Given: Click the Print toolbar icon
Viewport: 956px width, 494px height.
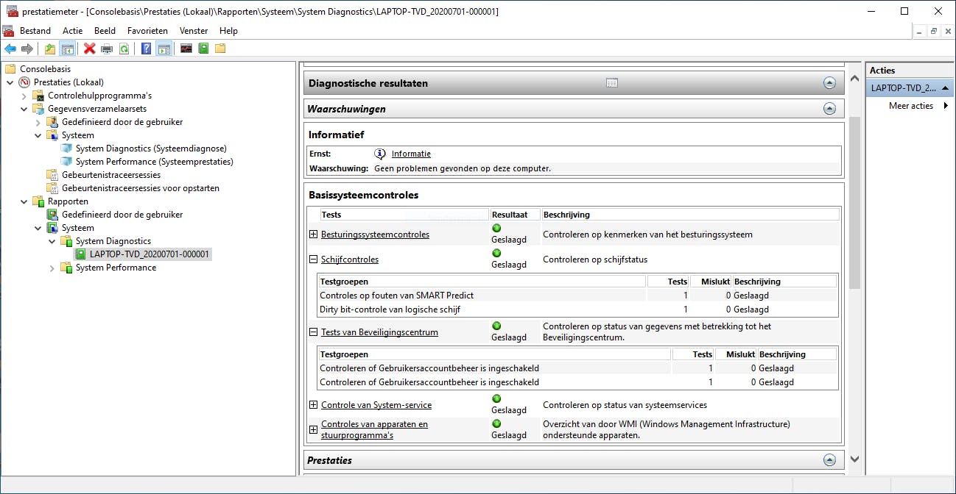Looking at the screenshot, I should (107, 49).
